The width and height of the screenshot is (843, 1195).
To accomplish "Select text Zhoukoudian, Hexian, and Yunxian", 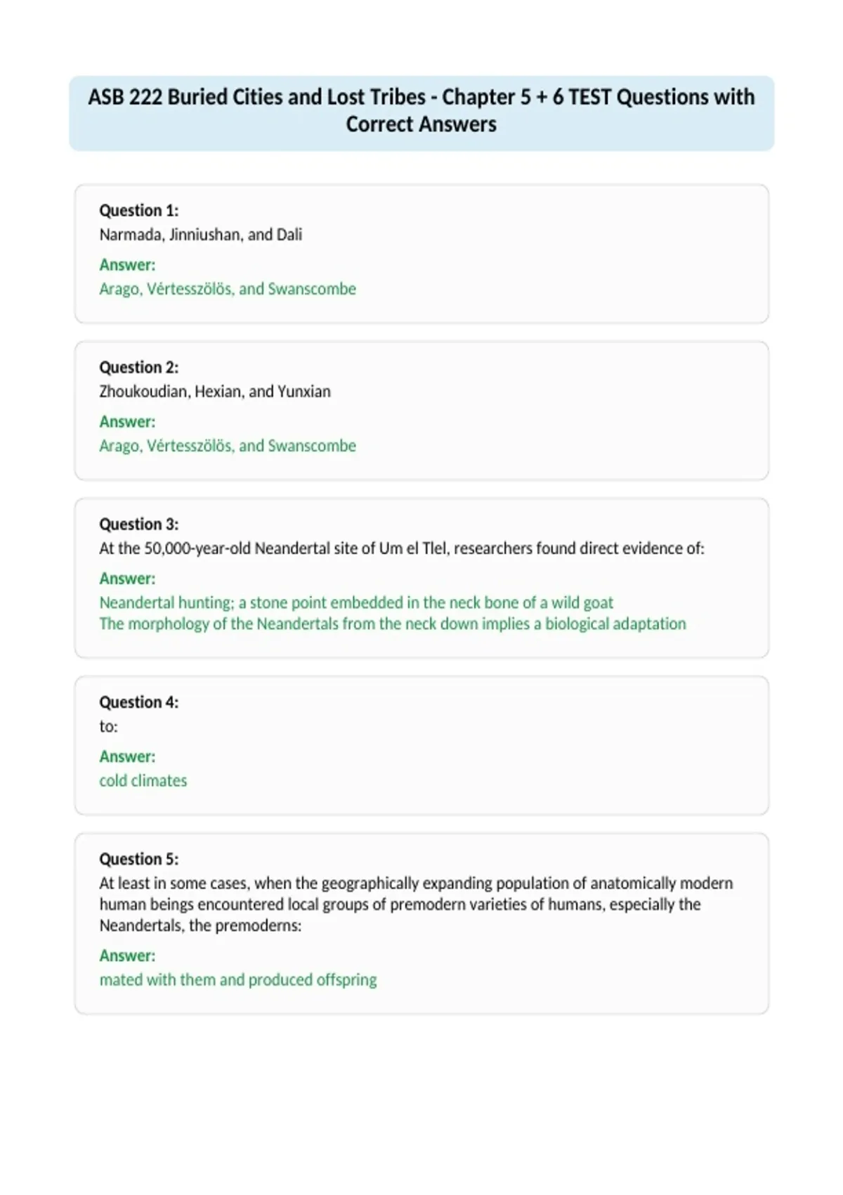I will tap(215, 392).
